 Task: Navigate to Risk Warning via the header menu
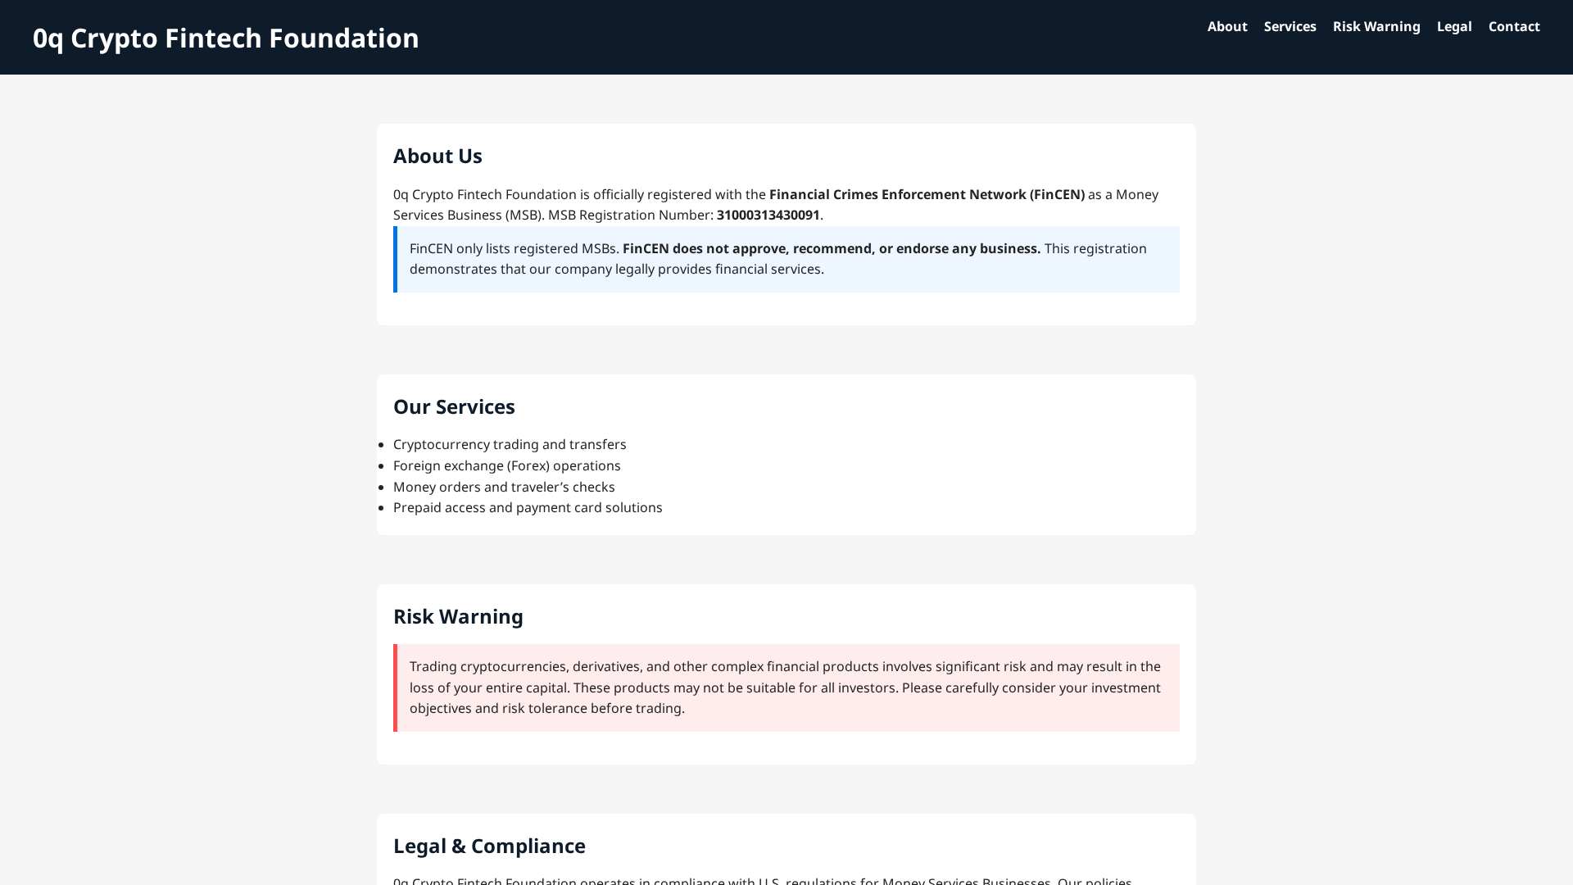click(1376, 26)
